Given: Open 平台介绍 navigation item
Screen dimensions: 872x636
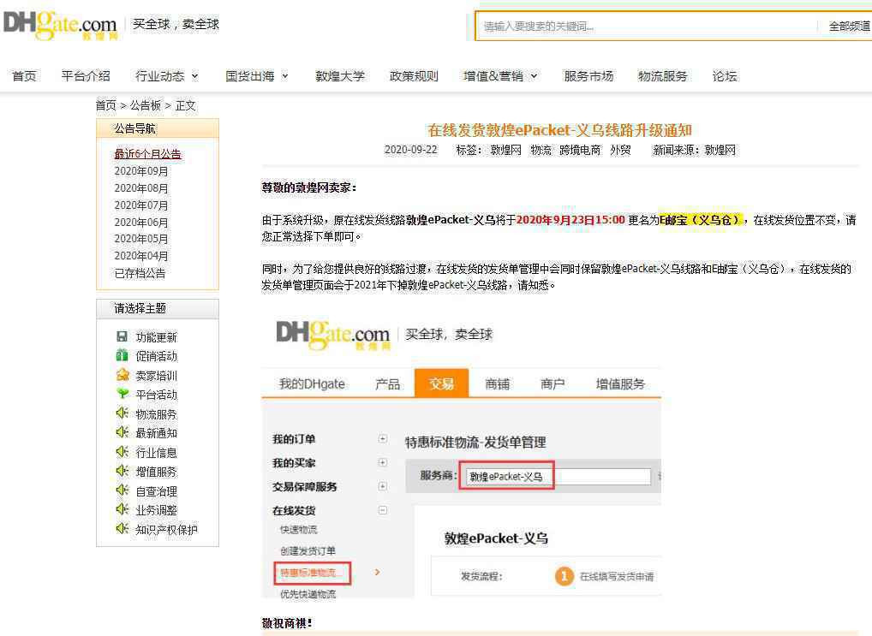Looking at the screenshot, I should tap(86, 76).
